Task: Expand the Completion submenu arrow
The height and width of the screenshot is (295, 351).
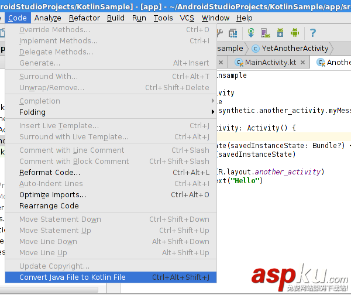Action: [213, 101]
